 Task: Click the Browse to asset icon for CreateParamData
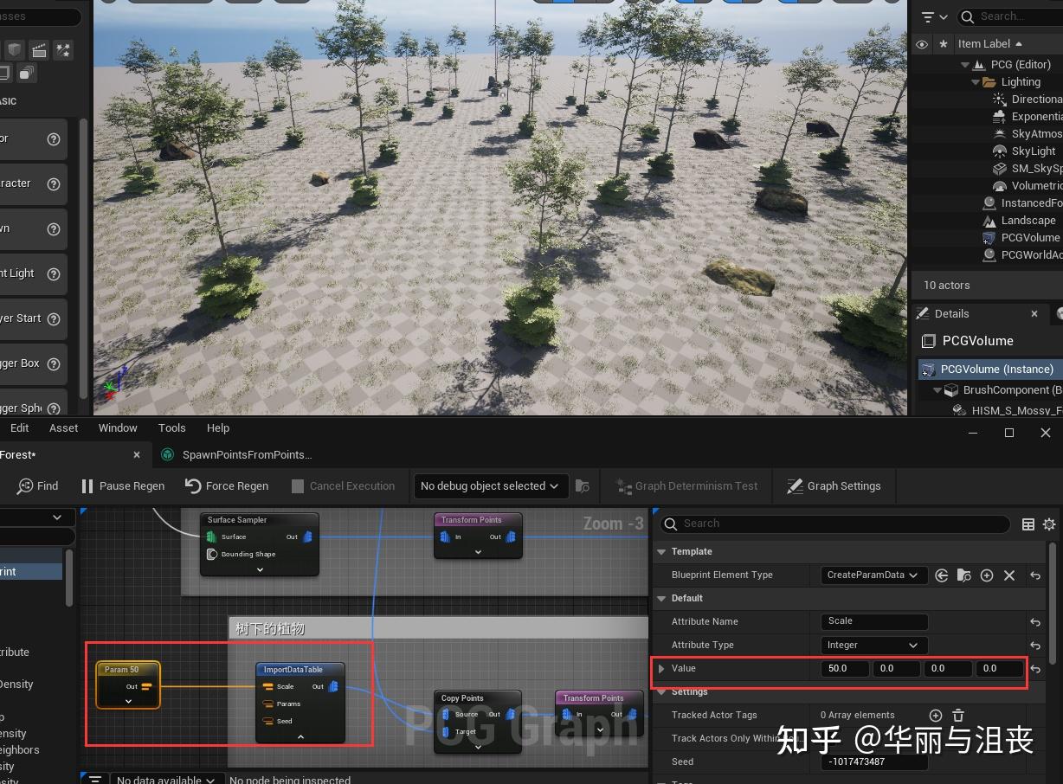964,575
